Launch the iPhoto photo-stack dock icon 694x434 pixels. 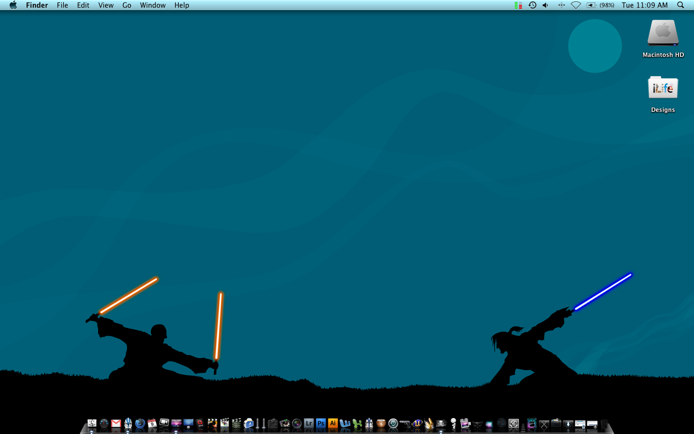click(285, 424)
